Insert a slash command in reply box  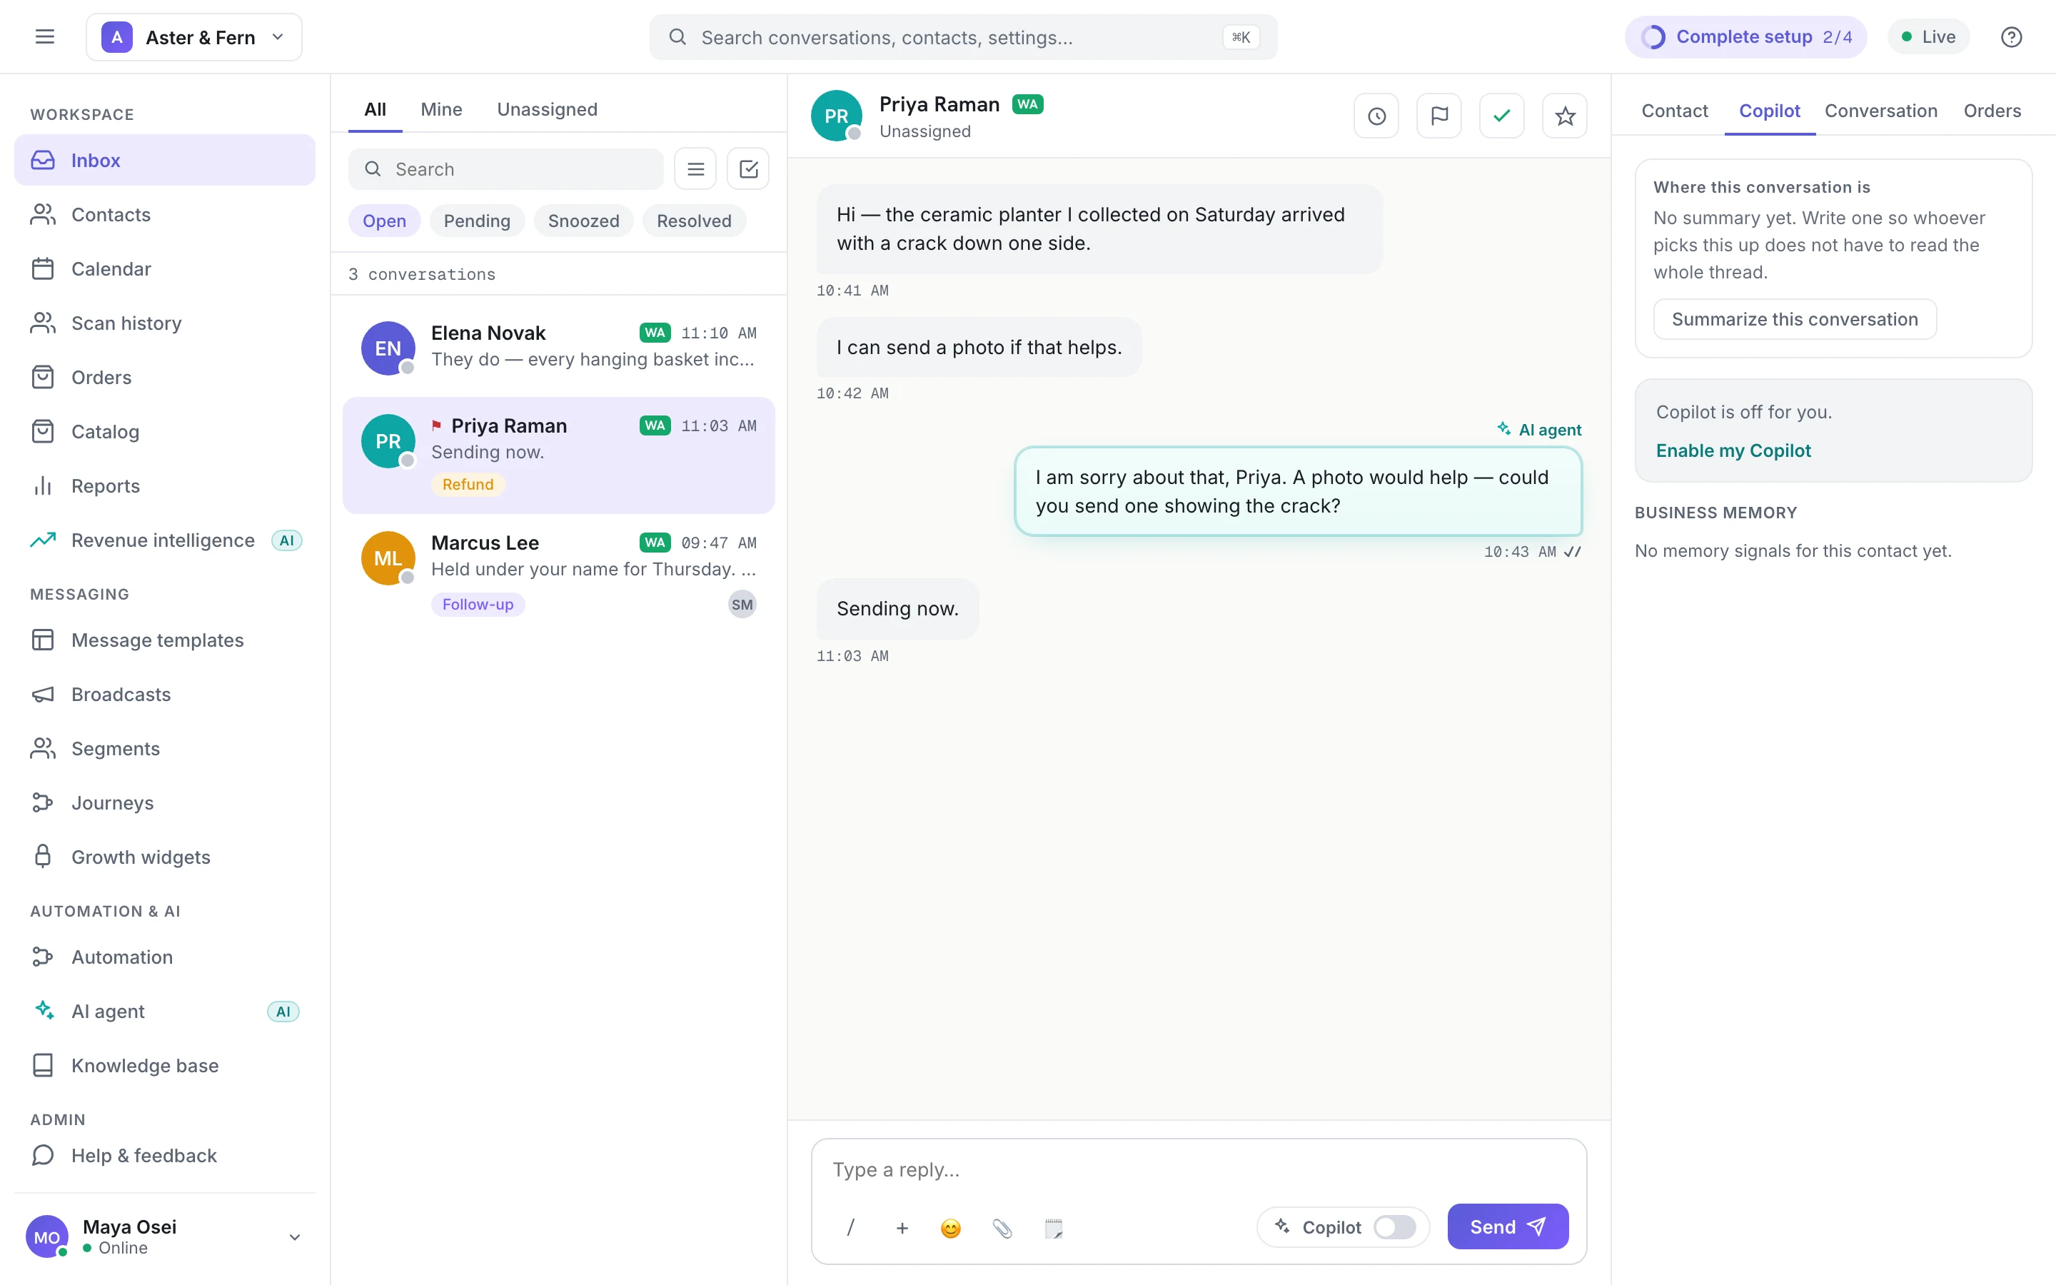850,1227
